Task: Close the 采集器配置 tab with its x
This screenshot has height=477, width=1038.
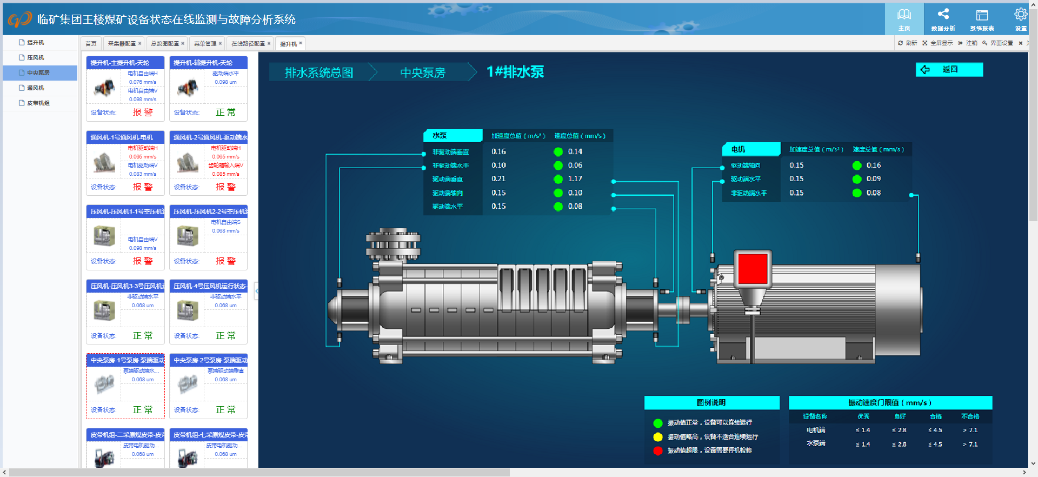Action: pos(139,43)
